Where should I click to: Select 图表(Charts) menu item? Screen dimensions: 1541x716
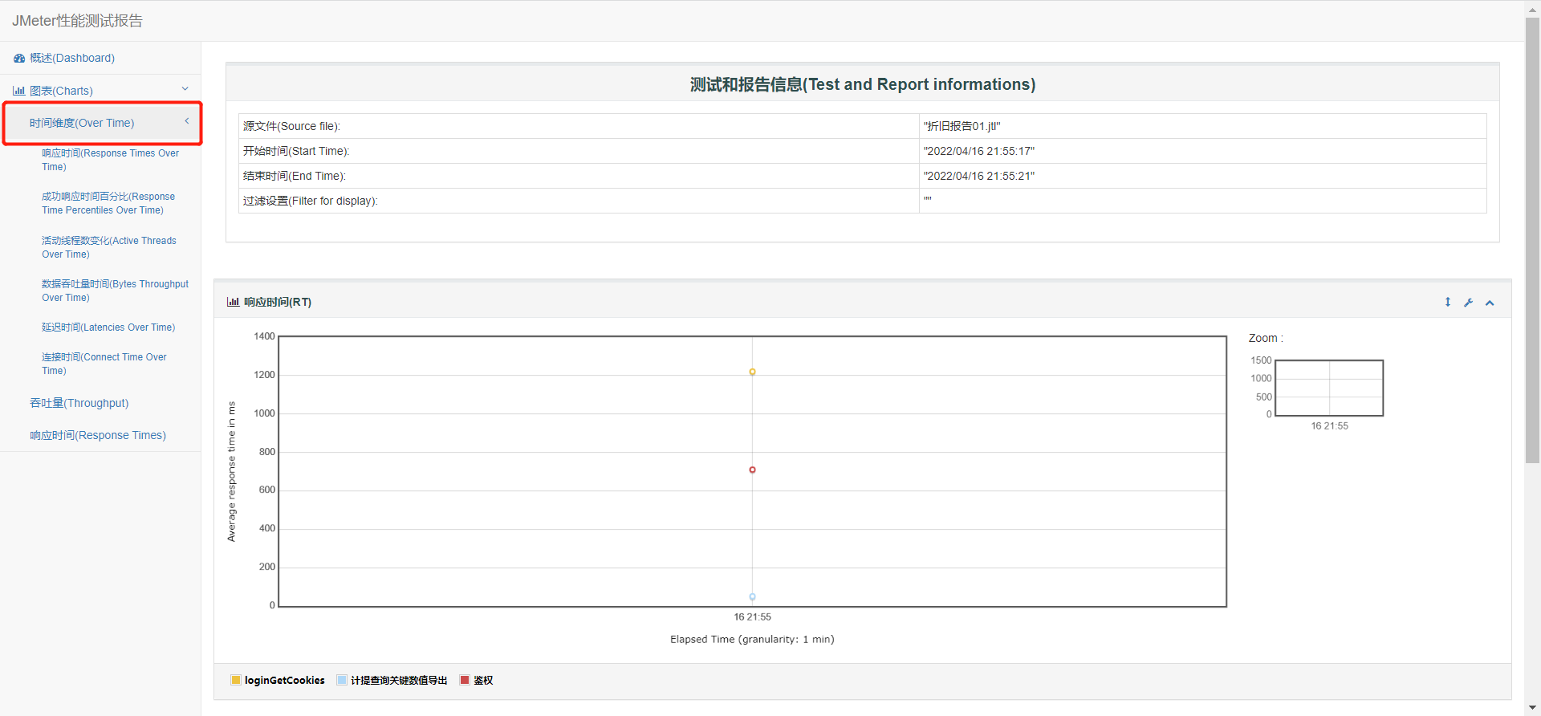click(x=61, y=91)
